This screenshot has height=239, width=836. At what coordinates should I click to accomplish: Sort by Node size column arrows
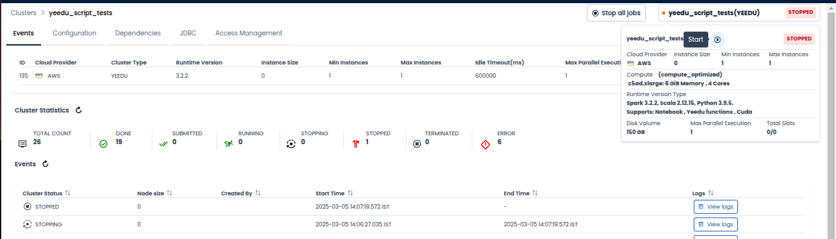tap(169, 193)
